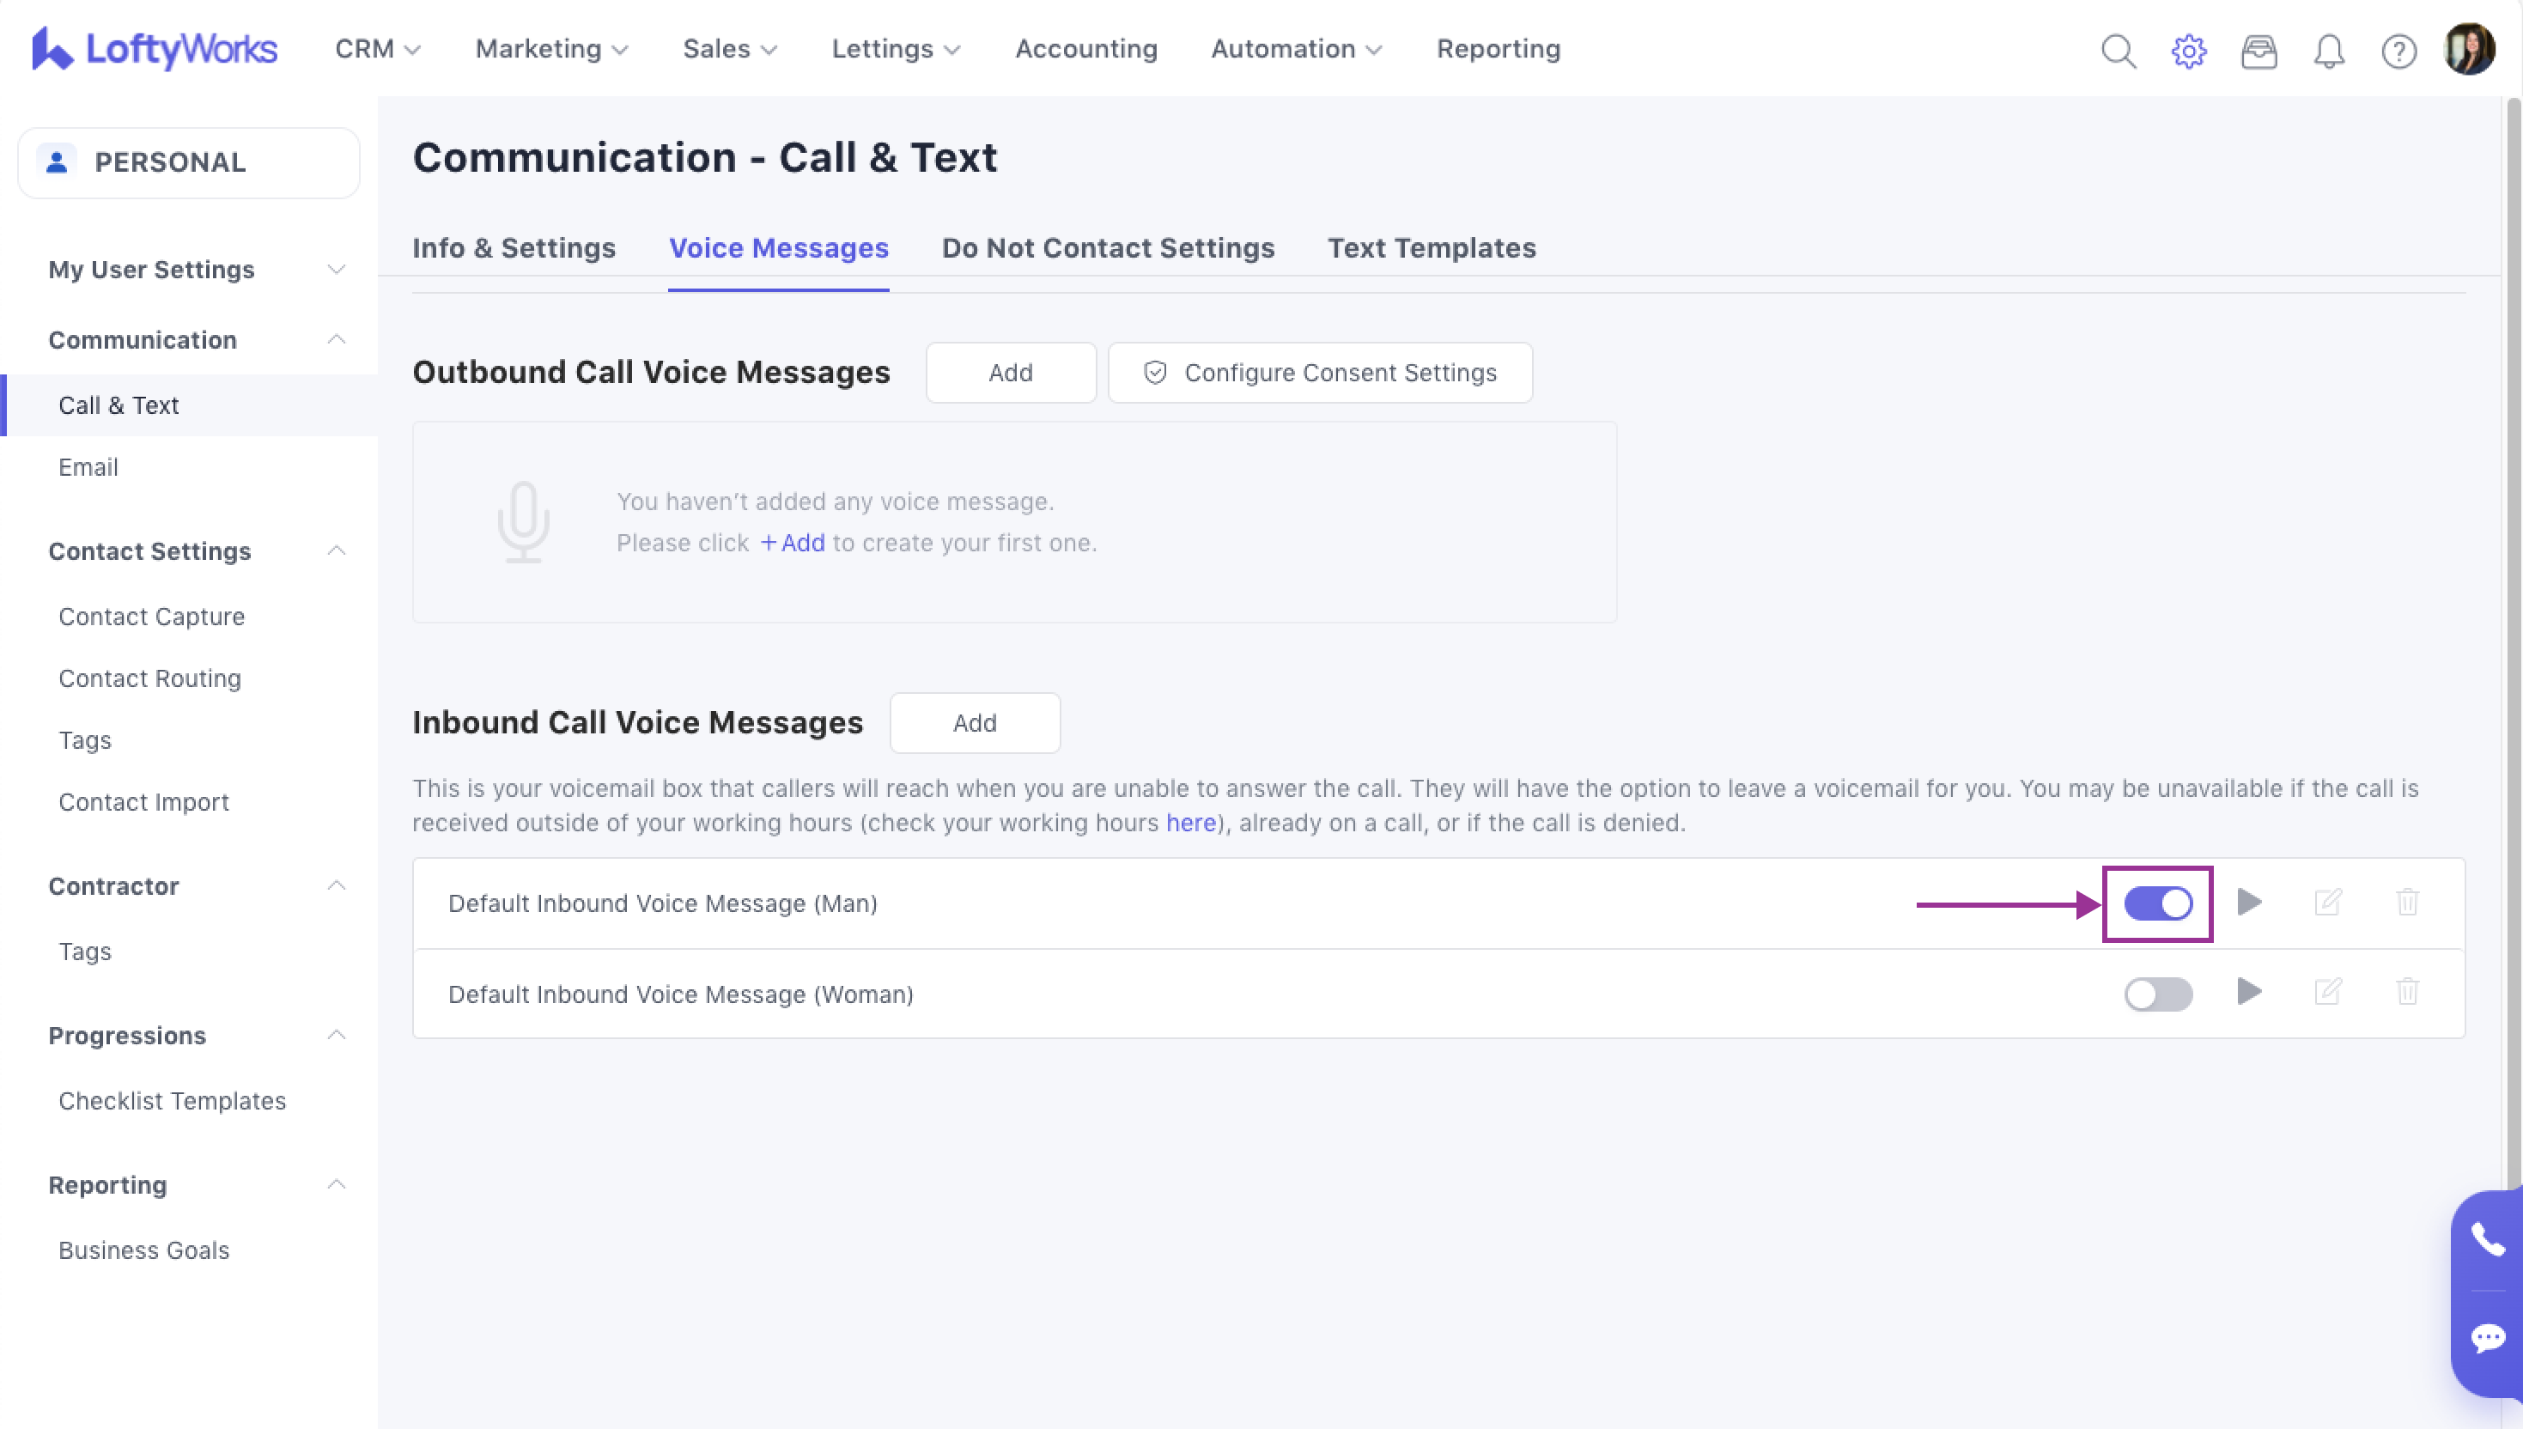This screenshot has height=1429, width=2523.
Task: Play the Man default voice message
Action: 2249,902
